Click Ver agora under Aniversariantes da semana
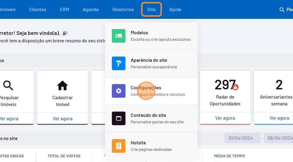 279,118
